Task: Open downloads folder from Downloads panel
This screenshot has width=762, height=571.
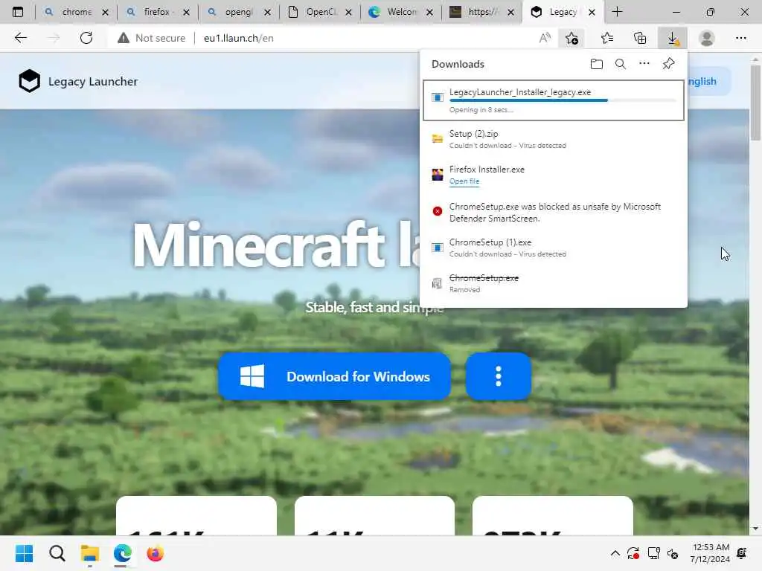Action: (x=596, y=64)
